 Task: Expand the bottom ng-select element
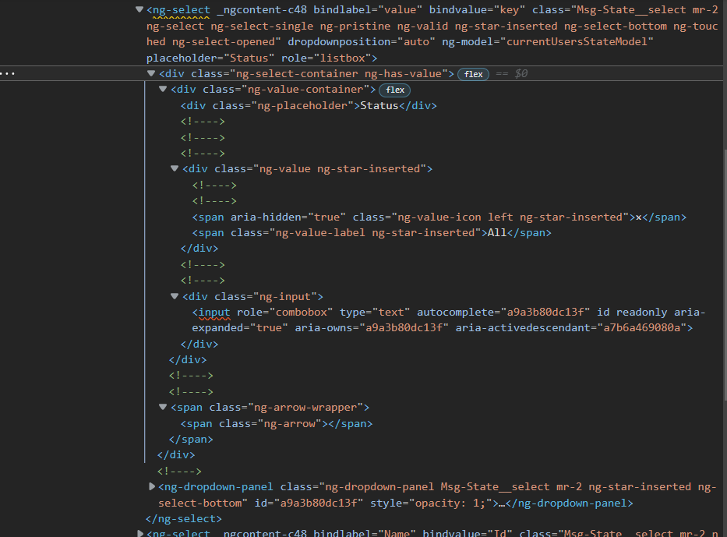[139, 533]
